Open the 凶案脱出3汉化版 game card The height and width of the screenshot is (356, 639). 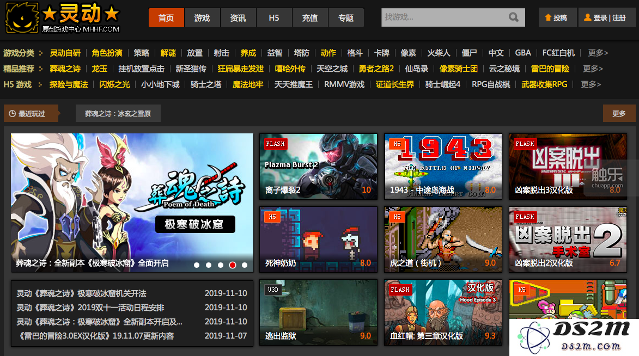[568, 167]
